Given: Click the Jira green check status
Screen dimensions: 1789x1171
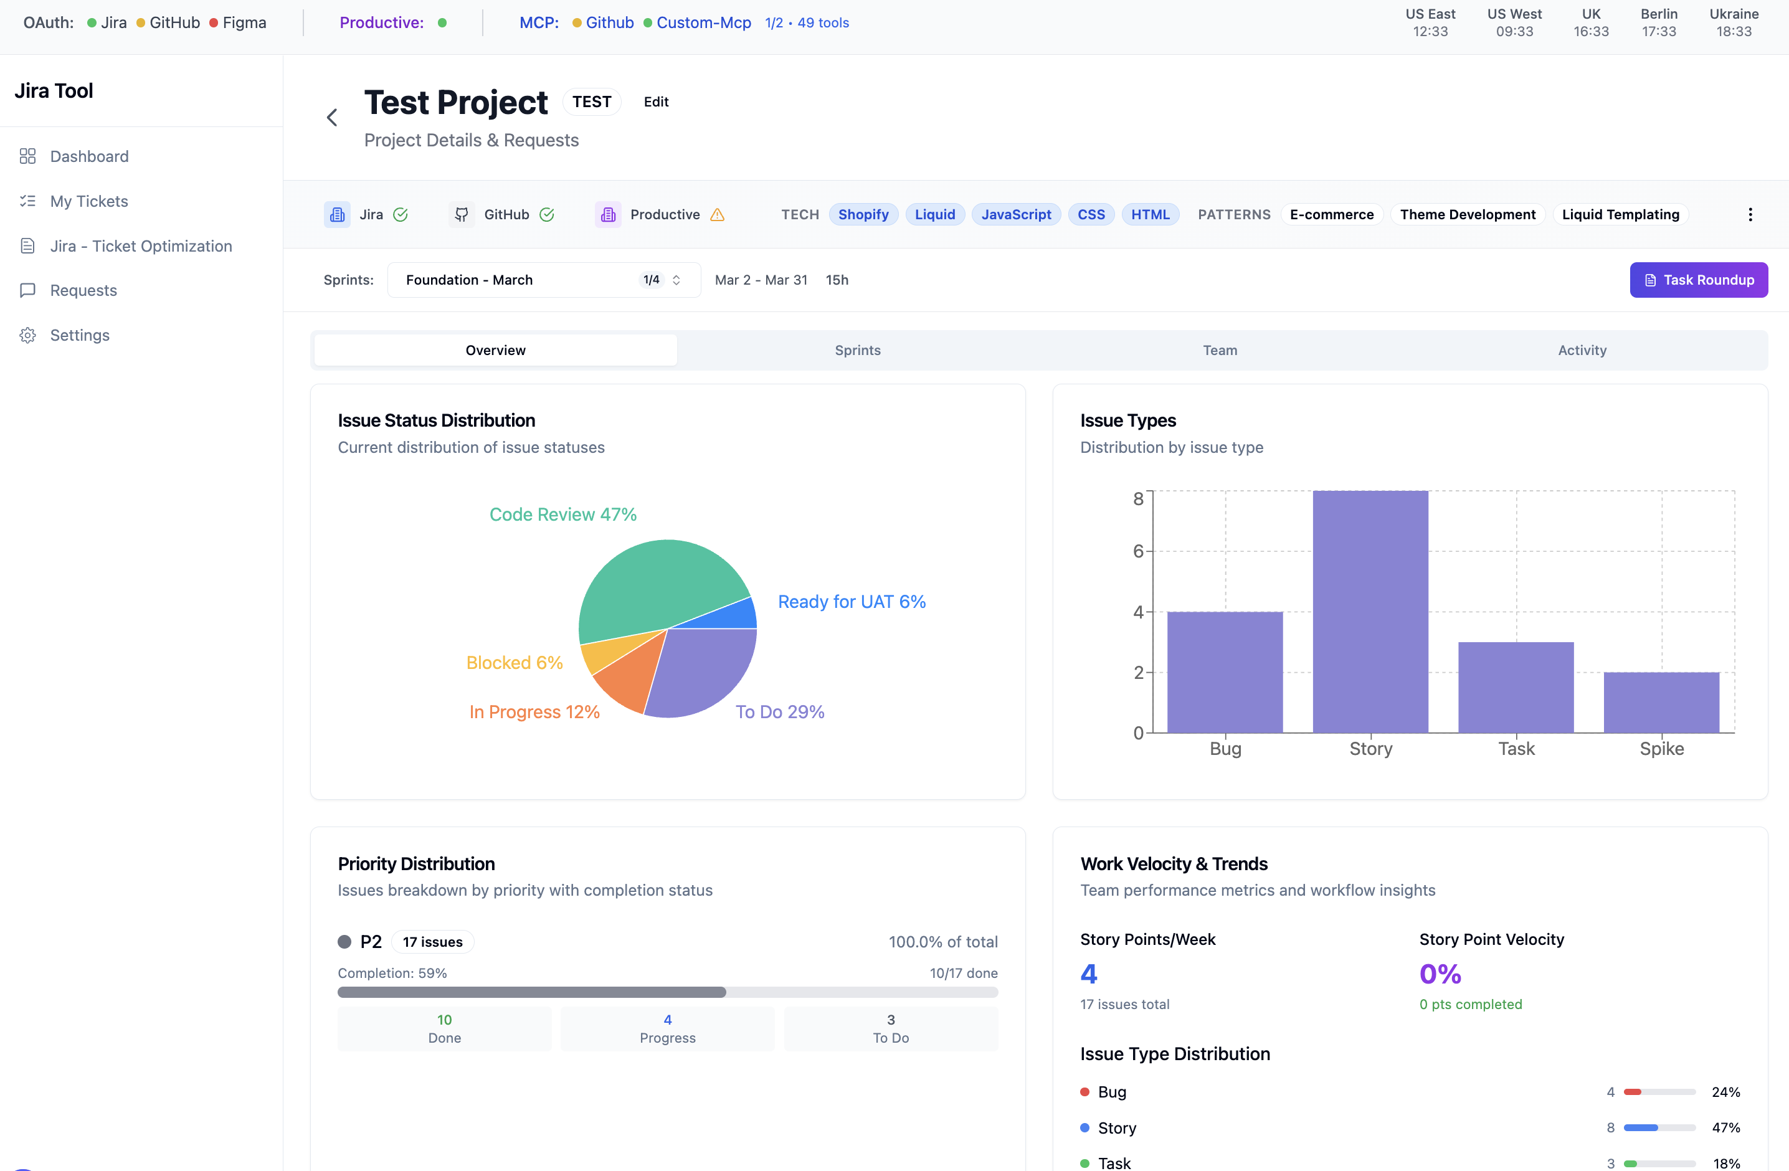Looking at the screenshot, I should [401, 215].
